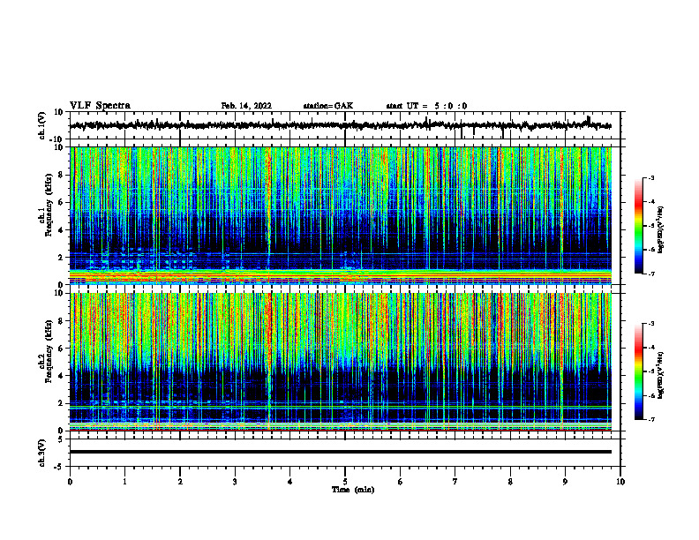
Task: Click time axis tick label "6"
Action: [x=401, y=482]
